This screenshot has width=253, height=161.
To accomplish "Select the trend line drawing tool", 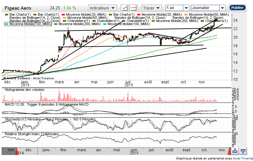I will pyautogui.click(x=125, y=8).
